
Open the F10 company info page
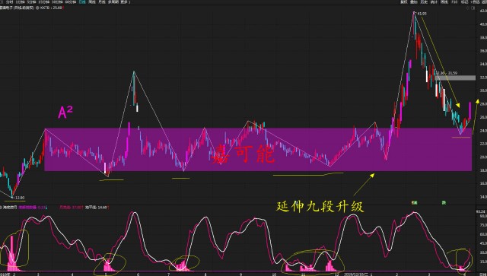(454, 2)
